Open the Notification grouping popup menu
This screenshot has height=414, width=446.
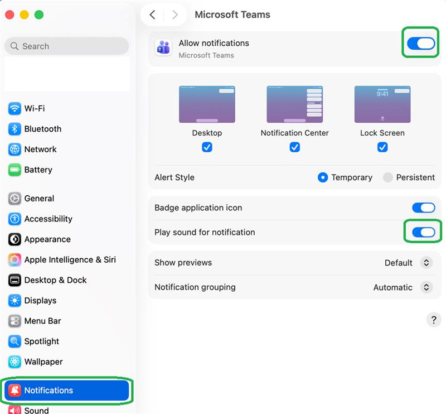(x=426, y=287)
